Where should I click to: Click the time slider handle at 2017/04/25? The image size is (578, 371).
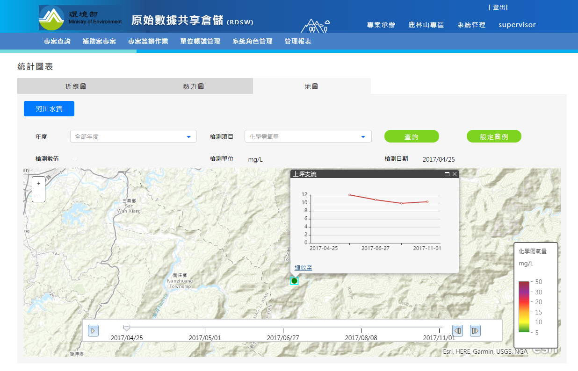click(126, 328)
